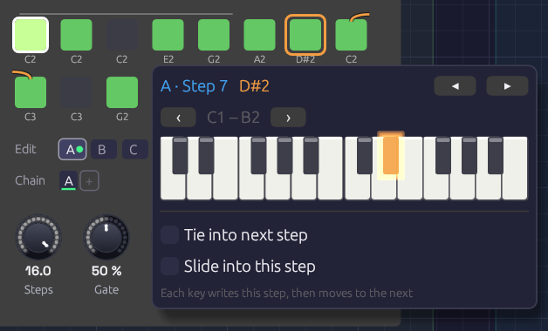Play the C#1 black key on piano
The height and width of the screenshot is (331, 548).
click(180, 156)
